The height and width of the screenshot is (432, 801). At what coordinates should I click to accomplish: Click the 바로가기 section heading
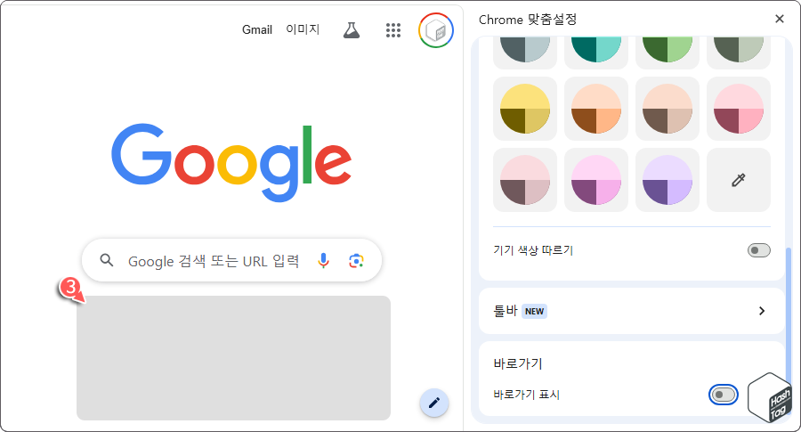click(x=517, y=363)
